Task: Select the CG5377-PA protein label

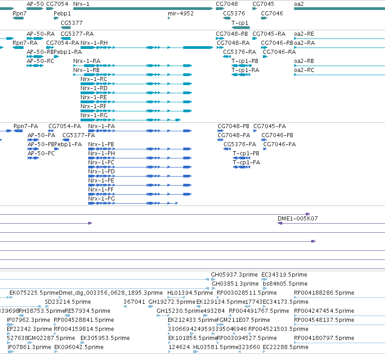Action: click(x=79, y=135)
